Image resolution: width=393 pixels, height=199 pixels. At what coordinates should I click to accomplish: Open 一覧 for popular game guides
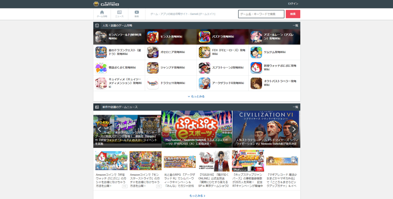coord(295,25)
